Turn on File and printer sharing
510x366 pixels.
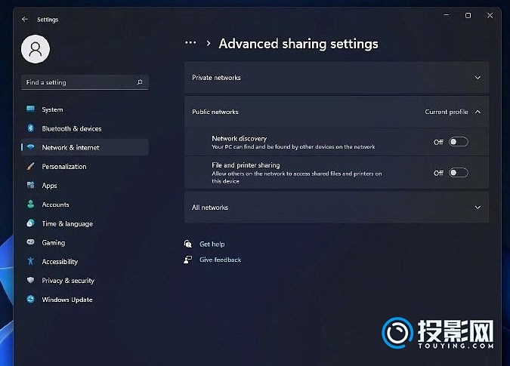tap(459, 173)
